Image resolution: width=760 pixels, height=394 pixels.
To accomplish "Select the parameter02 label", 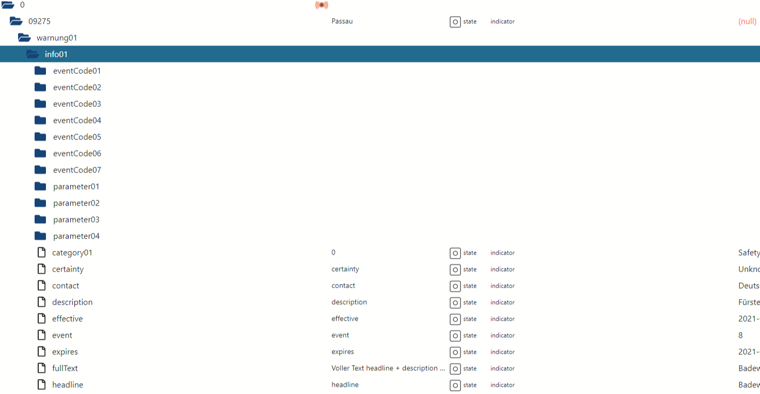I will (x=76, y=203).
